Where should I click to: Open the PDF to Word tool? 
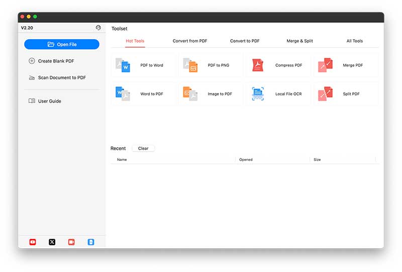point(143,65)
